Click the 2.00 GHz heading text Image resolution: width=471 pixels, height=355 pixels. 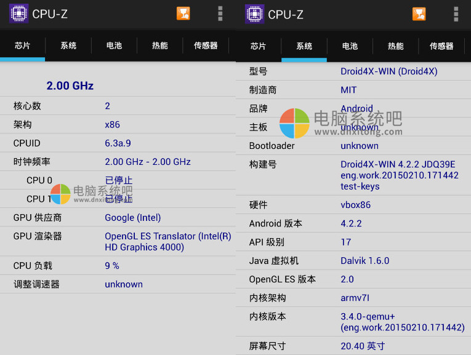click(70, 86)
